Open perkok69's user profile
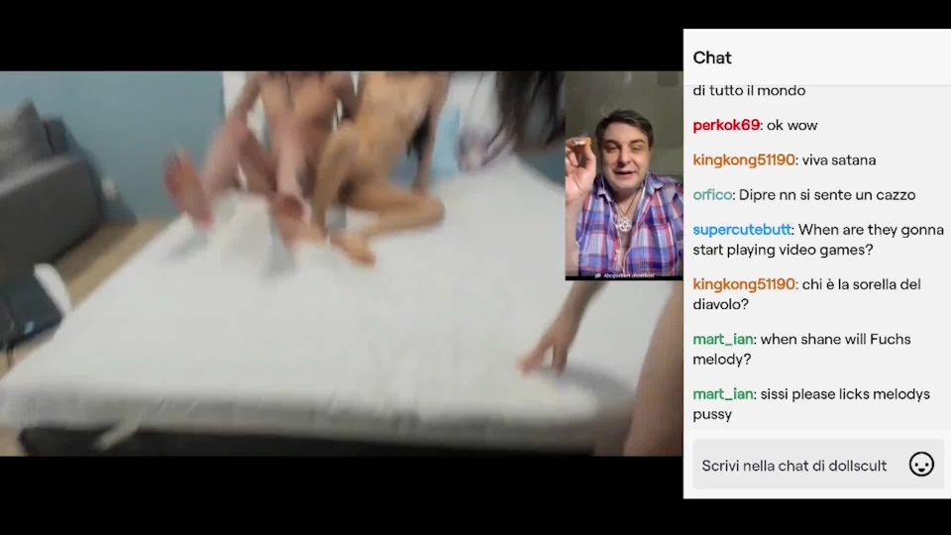This screenshot has width=951, height=535. 726,125
